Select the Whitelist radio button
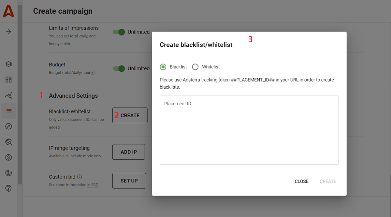 (195, 67)
